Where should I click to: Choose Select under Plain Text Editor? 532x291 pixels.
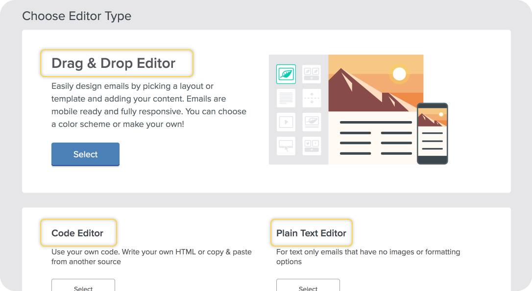pos(308,285)
